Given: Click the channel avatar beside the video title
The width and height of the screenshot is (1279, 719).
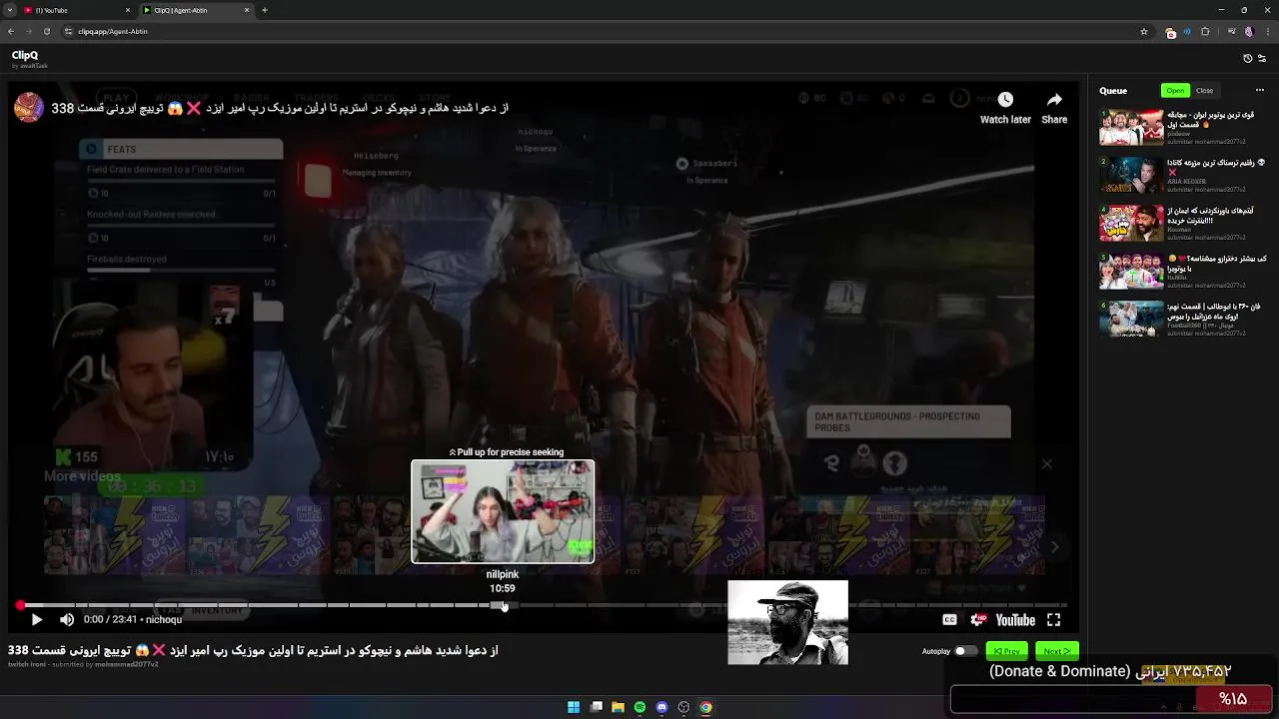Looking at the screenshot, I should point(29,107).
